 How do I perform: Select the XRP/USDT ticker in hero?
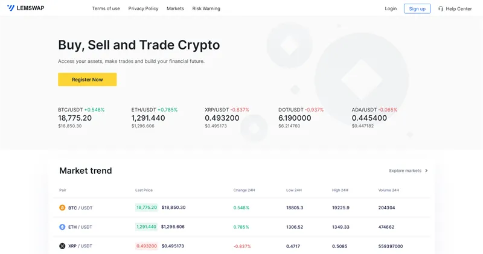coord(227,118)
